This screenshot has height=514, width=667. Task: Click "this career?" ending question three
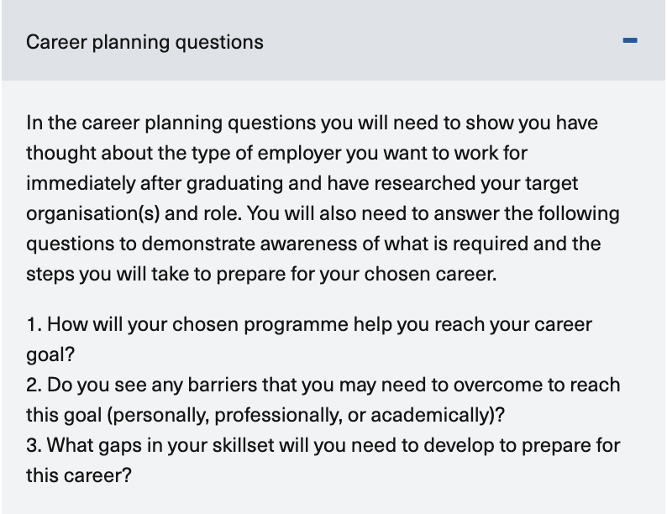(x=78, y=475)
